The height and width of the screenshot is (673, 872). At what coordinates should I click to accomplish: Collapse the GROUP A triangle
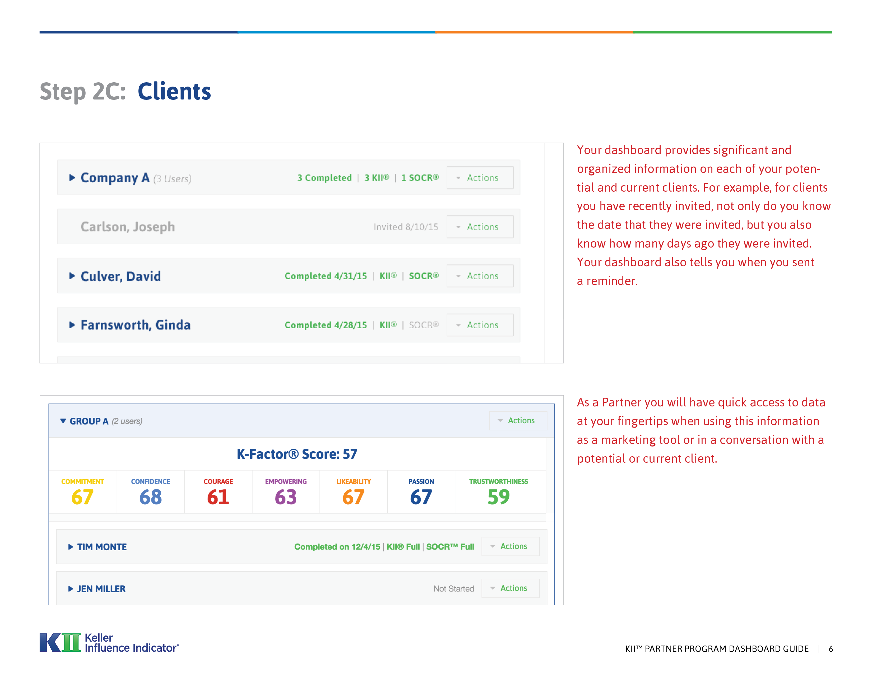(63, 421)
